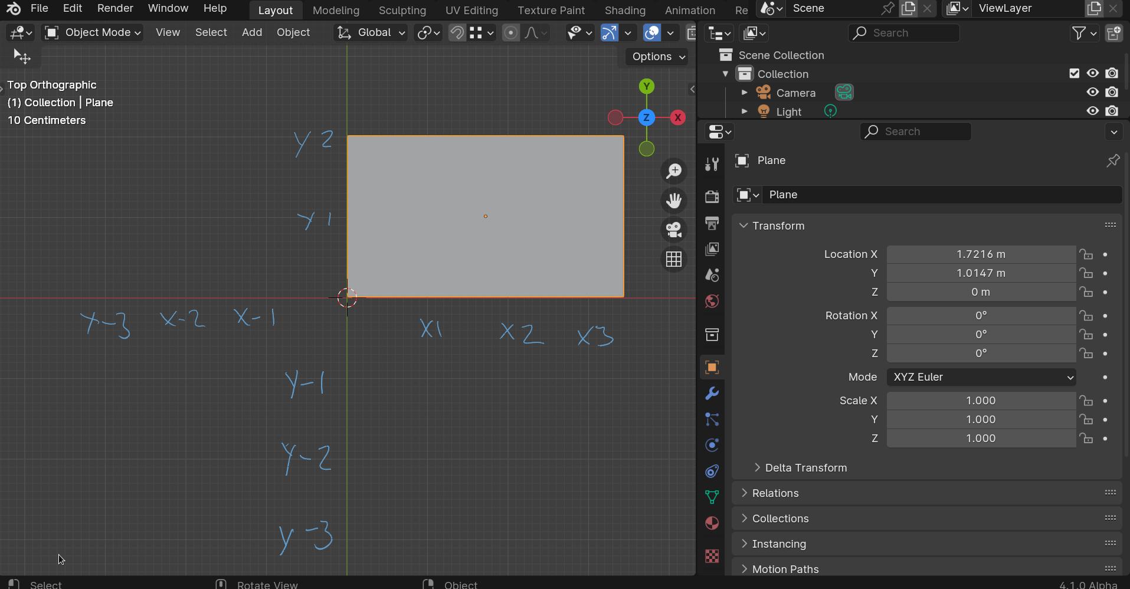Disable Collection in renders
The image size is (1130, 589).
[x=1112, y=74]
